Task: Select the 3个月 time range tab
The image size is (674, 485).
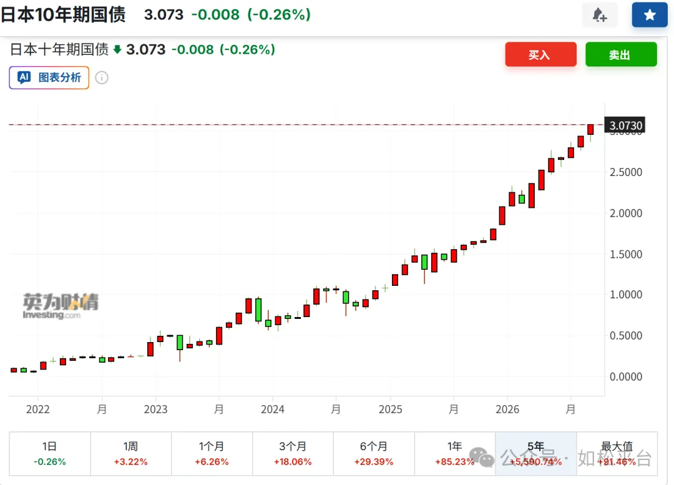Action: 293,454
